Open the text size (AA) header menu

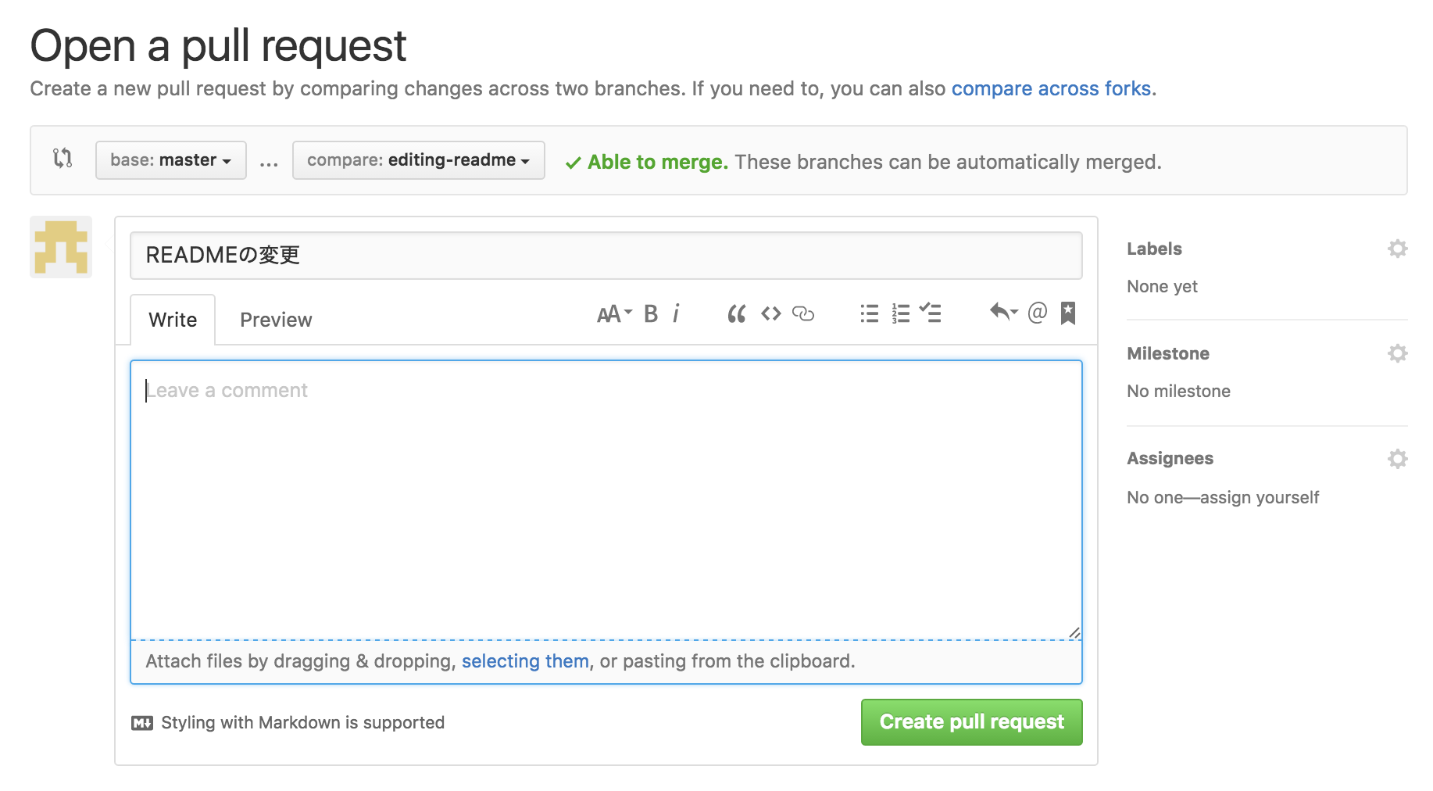pos(614,314)
